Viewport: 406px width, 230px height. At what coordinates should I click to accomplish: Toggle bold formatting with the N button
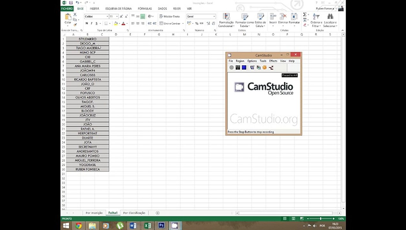(x=86, y=23)
